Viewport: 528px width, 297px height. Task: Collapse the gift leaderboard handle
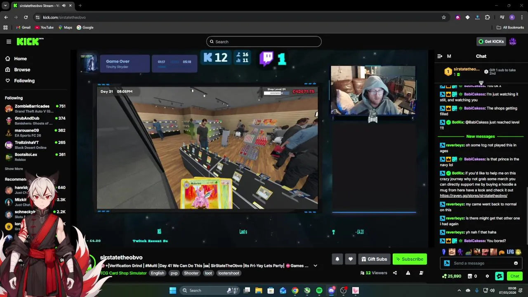click(481, 83)
